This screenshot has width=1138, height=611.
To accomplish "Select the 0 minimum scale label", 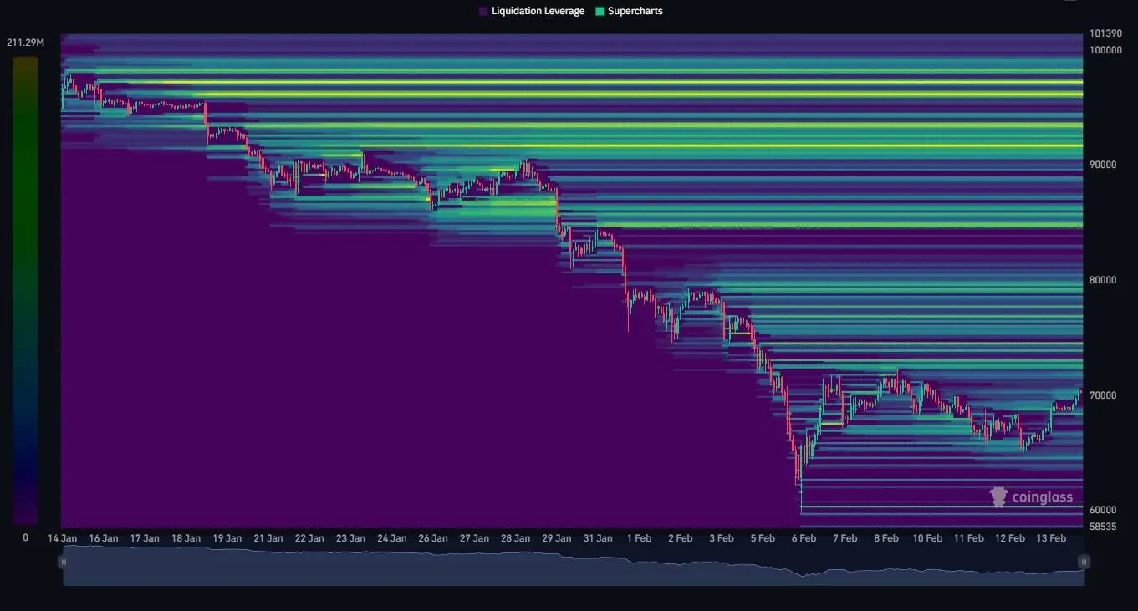I will point(25,538).
